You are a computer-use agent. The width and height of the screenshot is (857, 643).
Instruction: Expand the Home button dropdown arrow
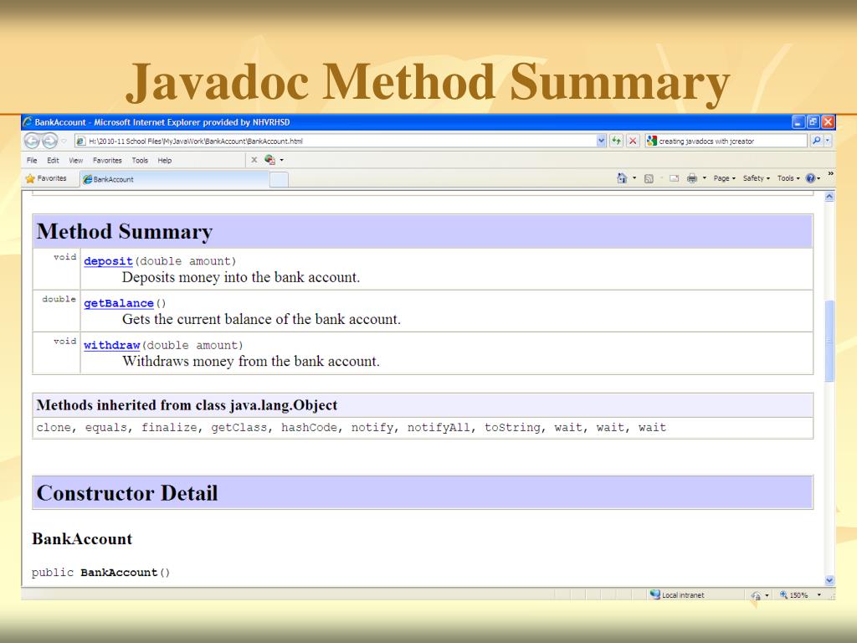pyautogui.click(x=634, y=178)
